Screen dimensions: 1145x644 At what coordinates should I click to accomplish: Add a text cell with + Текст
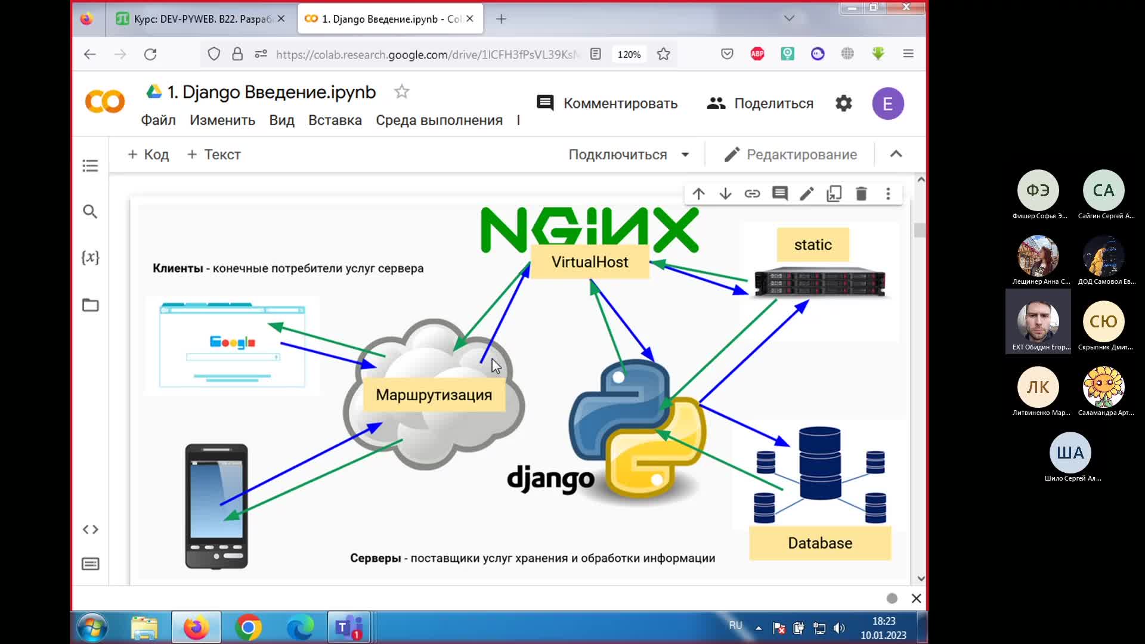point(213,154)
